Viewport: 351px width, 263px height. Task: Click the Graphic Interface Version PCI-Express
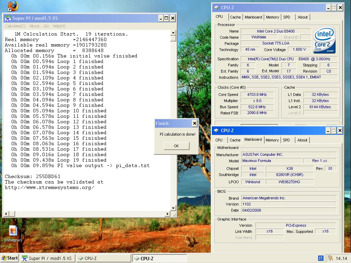(296, 225)
